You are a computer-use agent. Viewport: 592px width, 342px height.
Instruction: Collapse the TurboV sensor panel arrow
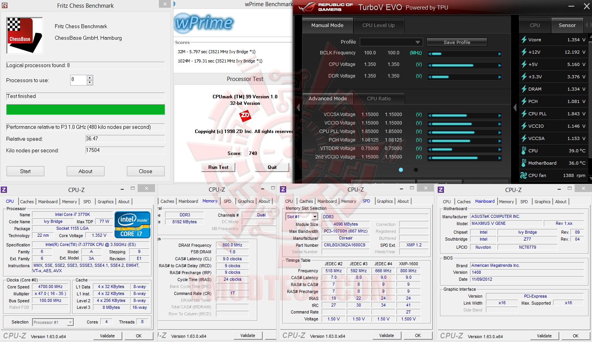(515, 108)
